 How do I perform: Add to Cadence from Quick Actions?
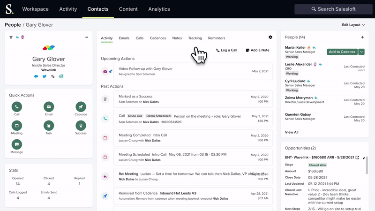(81, 107)
